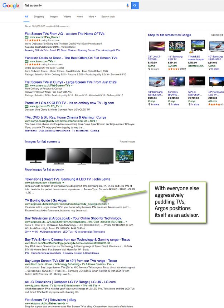Open Buy Large Screen TVs Tesco result
224x308 pixels.
[x=71, y=261]
